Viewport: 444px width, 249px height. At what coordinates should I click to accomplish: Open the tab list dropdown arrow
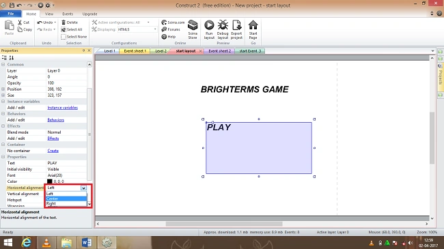pos(432,51)
